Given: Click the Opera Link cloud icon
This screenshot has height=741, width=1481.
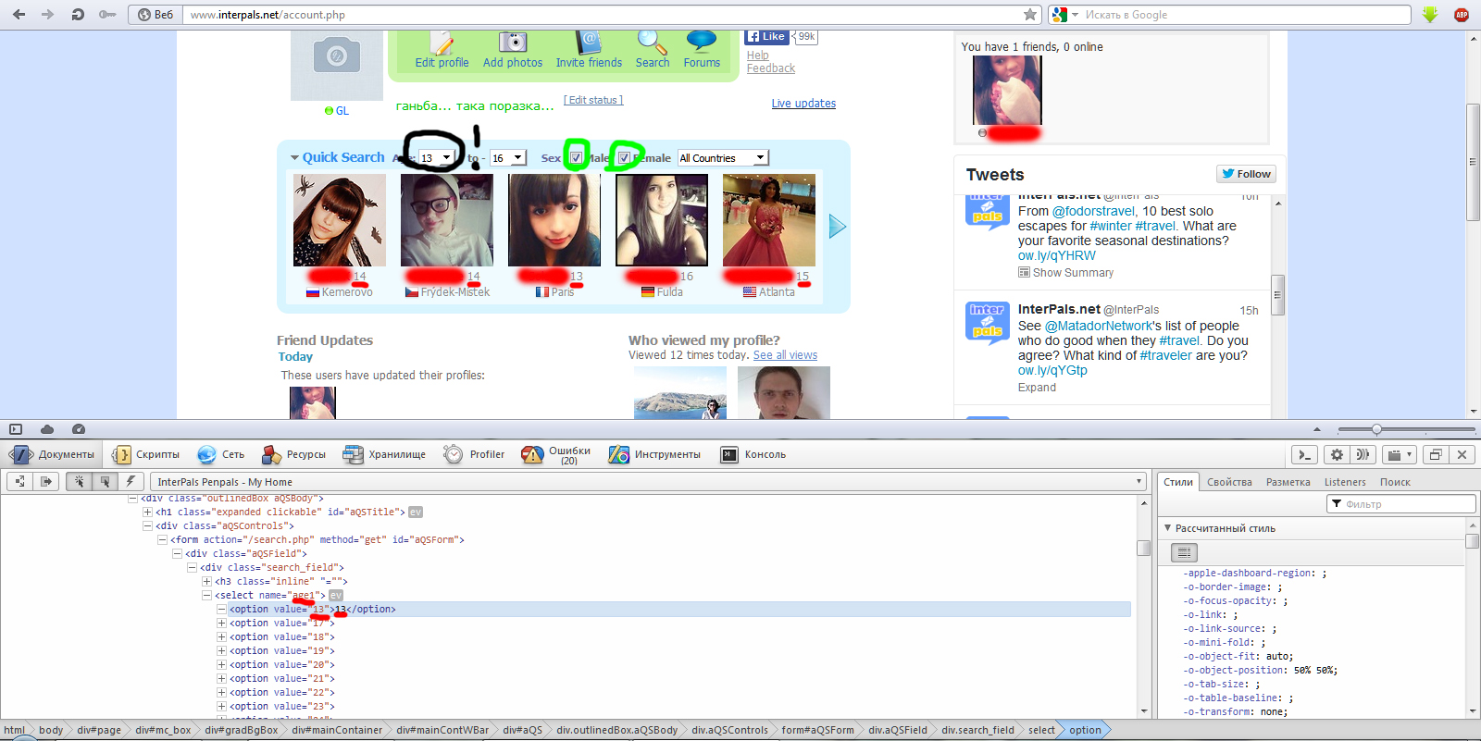Looking at the screenshot, I should pos(47,429).
